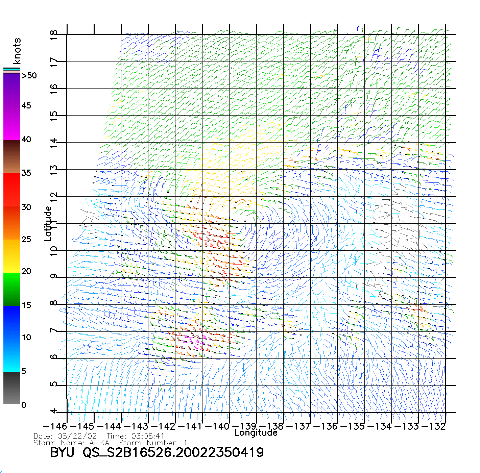480x473 pixels.
Task: Click latitude tick label '14'
Action: coord(54,143)
